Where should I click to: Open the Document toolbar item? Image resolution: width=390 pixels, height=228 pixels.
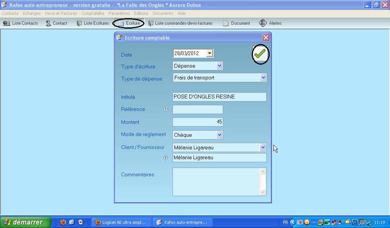[237, 23]
